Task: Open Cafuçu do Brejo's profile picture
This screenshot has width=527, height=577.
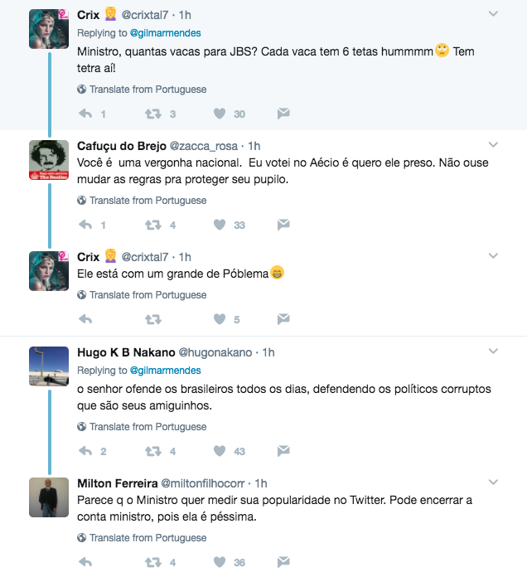Action: coord(49,160)
